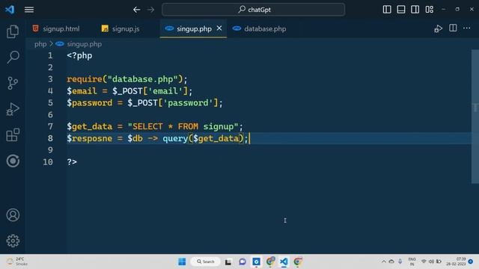Image resolution: width=479 pixels, height=269 pixels.
Task: Open the network Wi-Fi tray icon
Action: tap(424, 262)
